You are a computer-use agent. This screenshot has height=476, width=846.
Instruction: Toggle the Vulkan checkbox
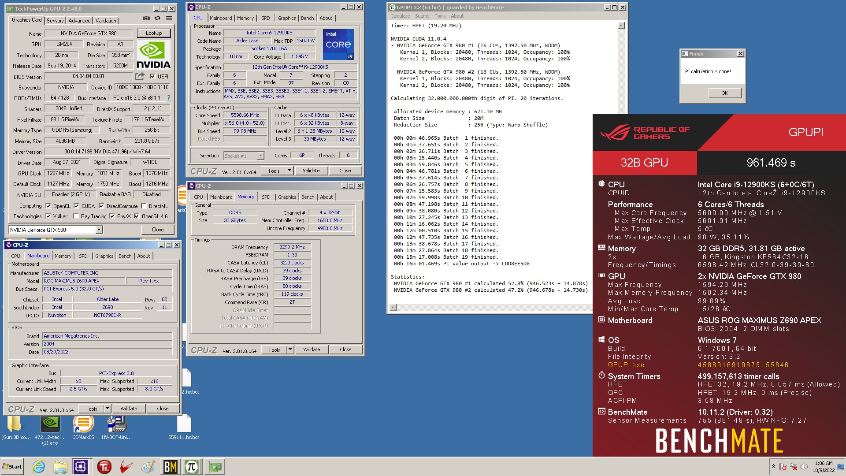(48, 216)
